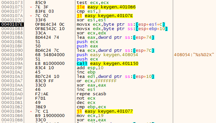Viewport: 216px width, 123px height.
Task: Click opcode bytes '68 54804000'
Action: click(50, 55)
